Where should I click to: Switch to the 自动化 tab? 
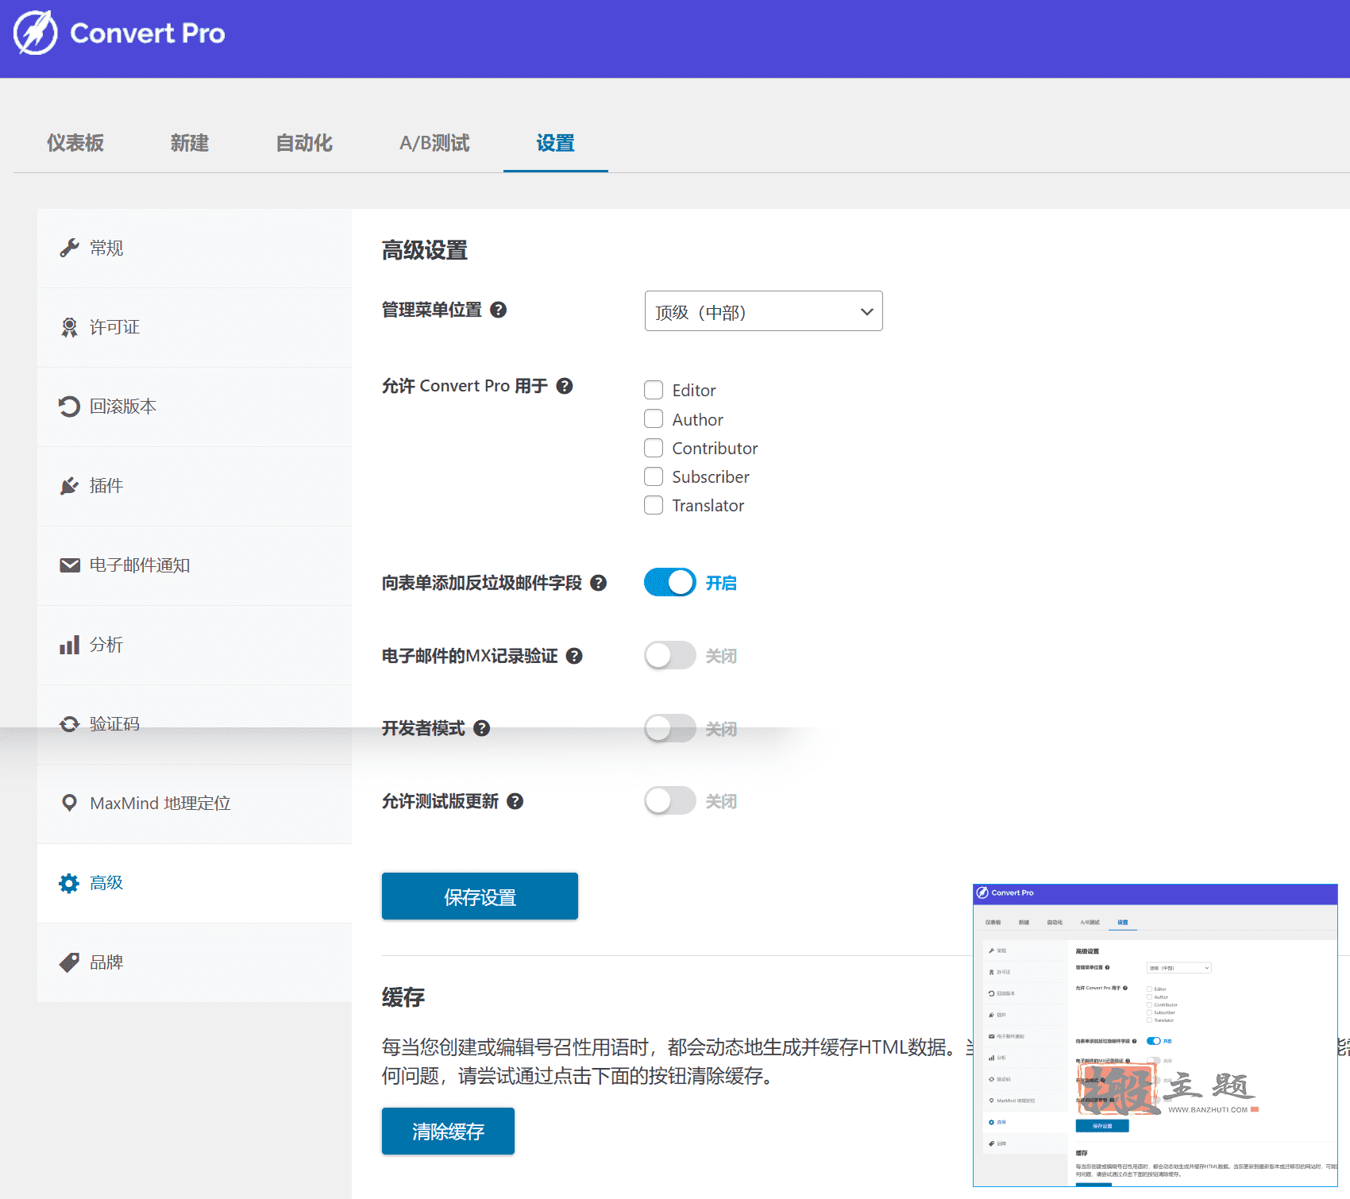304,143
